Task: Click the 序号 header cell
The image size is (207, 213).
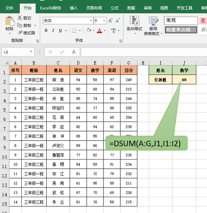Action: click(x=15, y=70)
